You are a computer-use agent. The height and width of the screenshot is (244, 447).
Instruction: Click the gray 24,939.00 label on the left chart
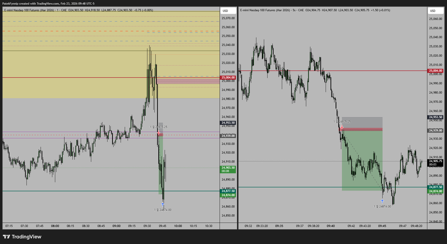pyautogui.click(x=228, y=136)
